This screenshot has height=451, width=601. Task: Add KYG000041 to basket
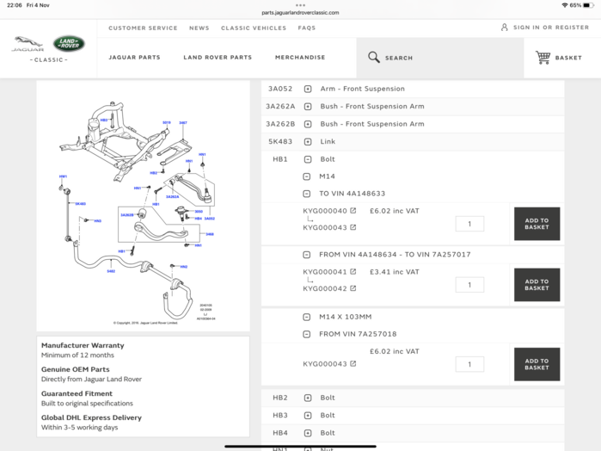pyautogui.click(x=537, y=285)
